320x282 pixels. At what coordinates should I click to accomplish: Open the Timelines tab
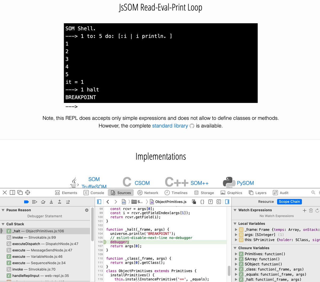click(176, 193)
